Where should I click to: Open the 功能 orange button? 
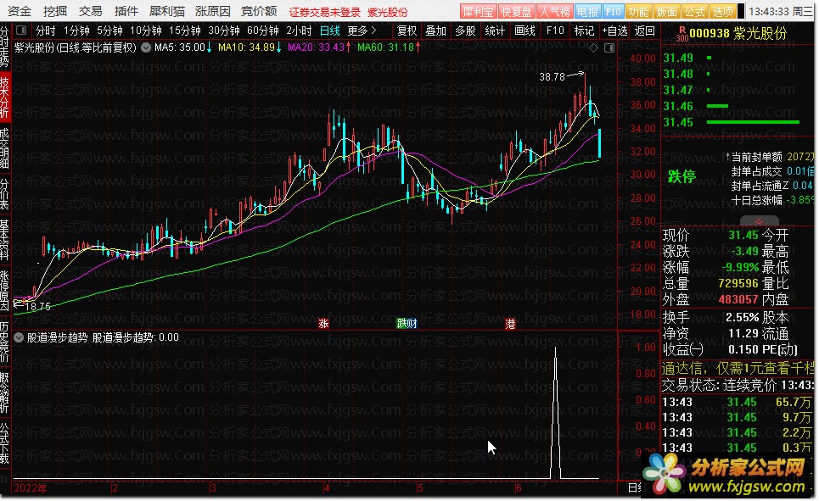(x=638, y=11)
